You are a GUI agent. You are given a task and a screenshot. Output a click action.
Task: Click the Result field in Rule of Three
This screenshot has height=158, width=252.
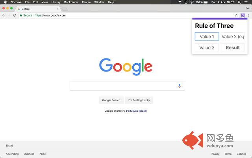tap(233, 47)
